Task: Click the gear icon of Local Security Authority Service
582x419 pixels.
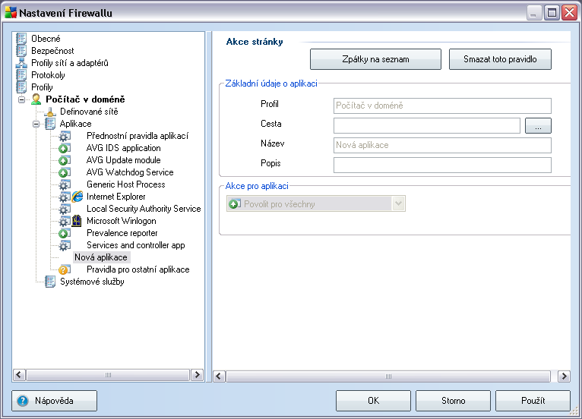Action: point(65,209)
